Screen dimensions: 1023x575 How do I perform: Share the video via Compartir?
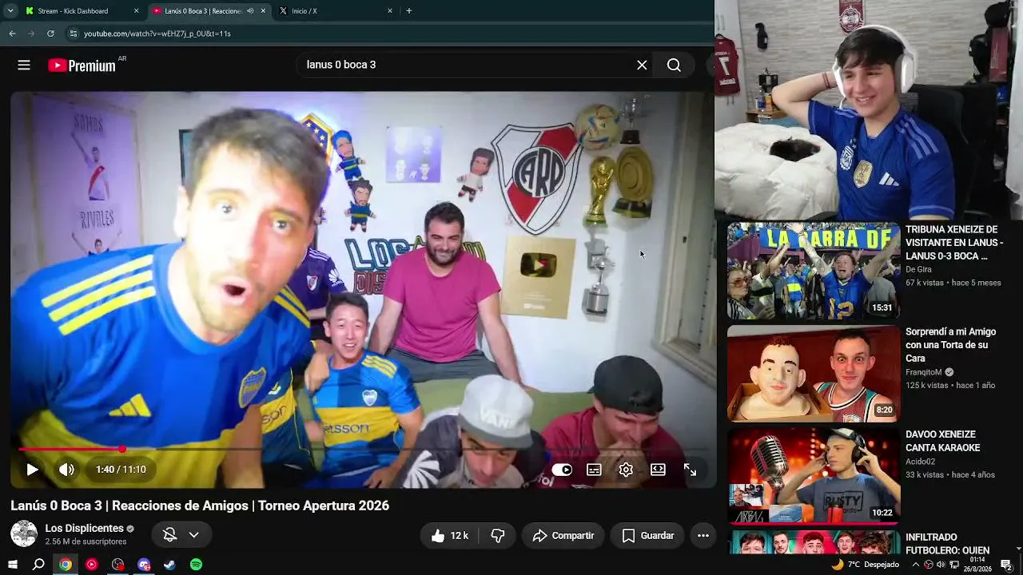[563, 536]
